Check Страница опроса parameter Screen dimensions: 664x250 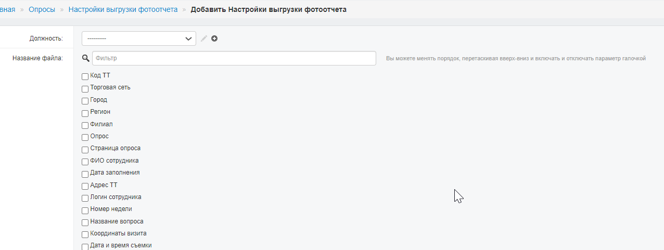85,149
